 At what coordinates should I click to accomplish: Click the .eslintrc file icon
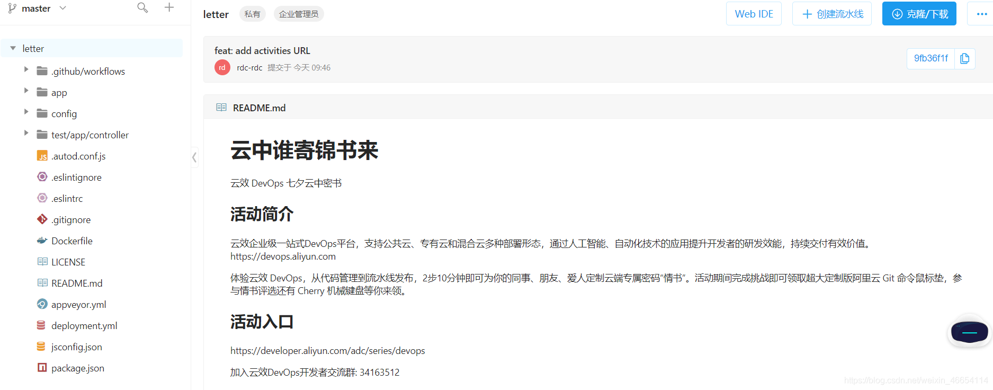(x=42, y=198)
